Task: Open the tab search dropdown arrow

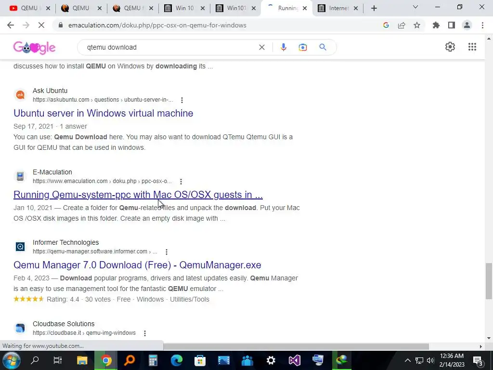Action: pyautogui.click(x=415, y=7)
